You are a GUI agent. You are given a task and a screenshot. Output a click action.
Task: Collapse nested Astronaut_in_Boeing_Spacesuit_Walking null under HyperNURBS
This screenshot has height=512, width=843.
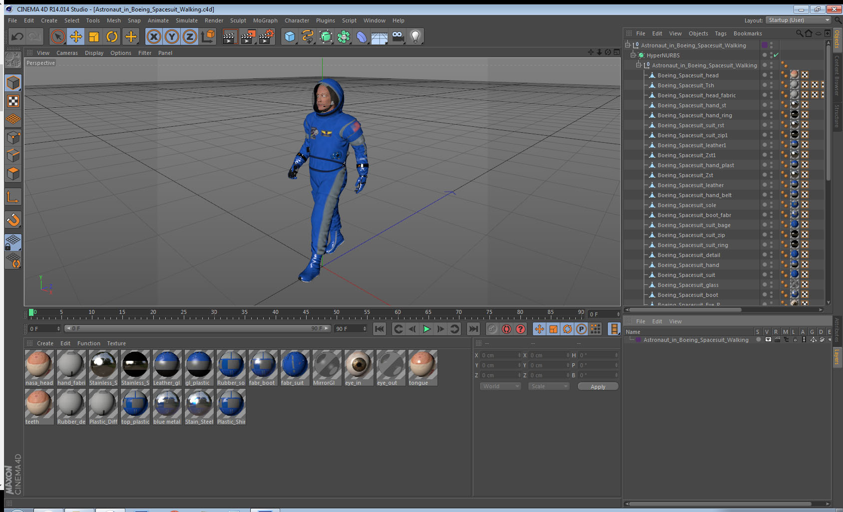[638, 65]
